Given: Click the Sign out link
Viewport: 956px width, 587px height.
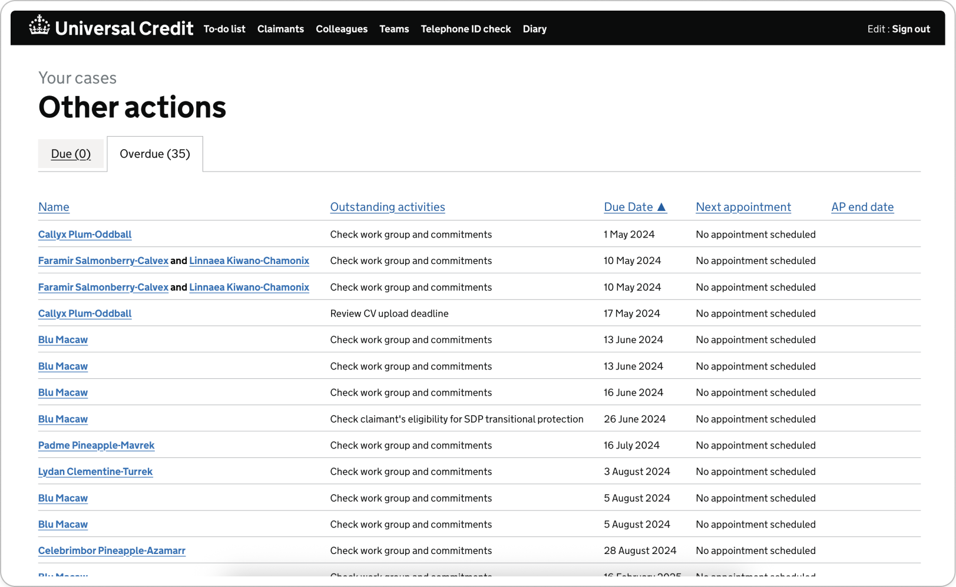Looking at the screenshot, I should [911, 29].
